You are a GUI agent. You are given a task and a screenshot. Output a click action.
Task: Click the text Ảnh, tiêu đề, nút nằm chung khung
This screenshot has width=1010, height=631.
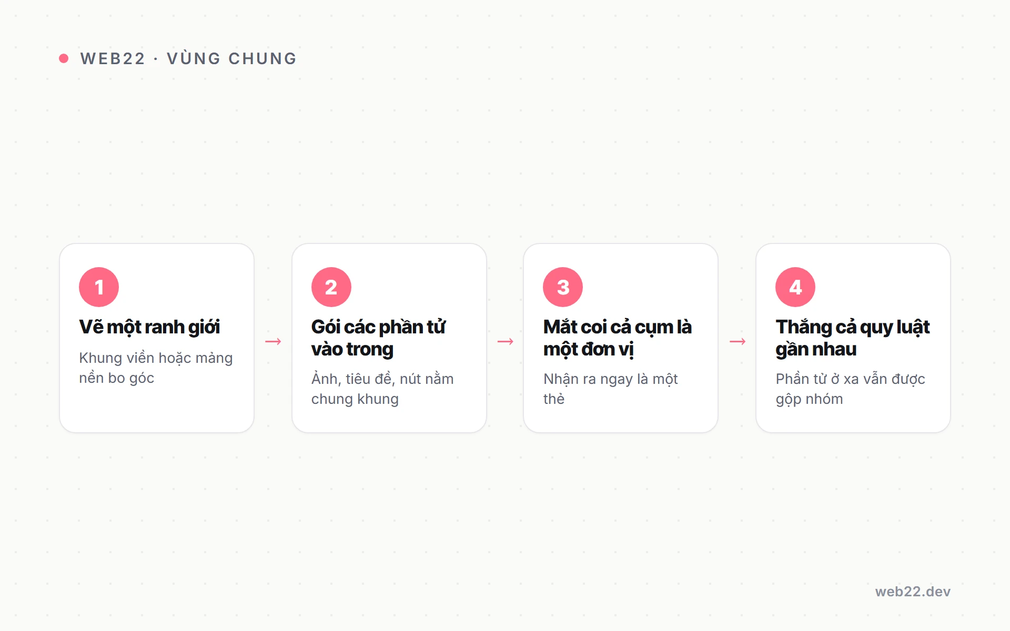coord(382,389)
